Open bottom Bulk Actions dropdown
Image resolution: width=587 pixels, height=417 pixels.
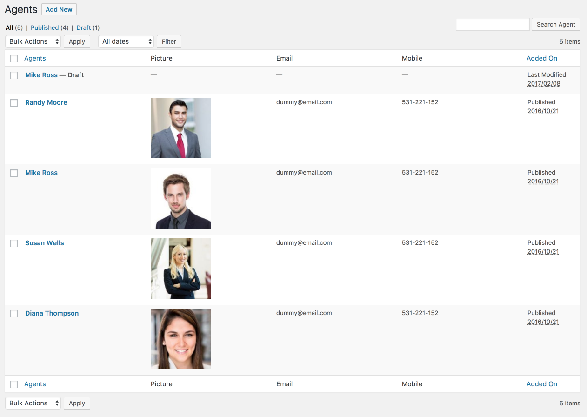click(x=33, y=403)
